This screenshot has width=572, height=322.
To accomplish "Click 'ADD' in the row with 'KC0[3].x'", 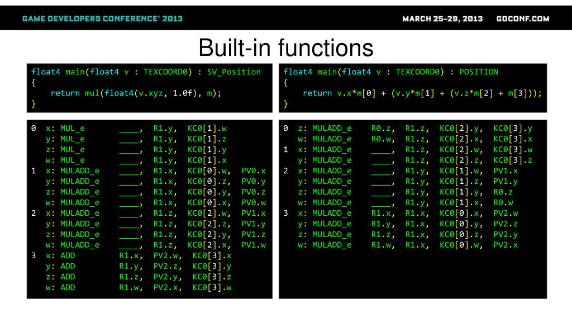I will tap(68, 255).
